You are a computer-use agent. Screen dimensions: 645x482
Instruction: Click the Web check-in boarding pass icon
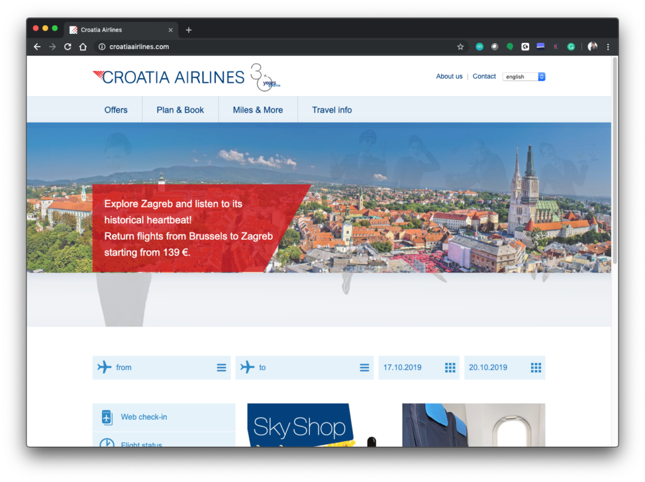107,417
